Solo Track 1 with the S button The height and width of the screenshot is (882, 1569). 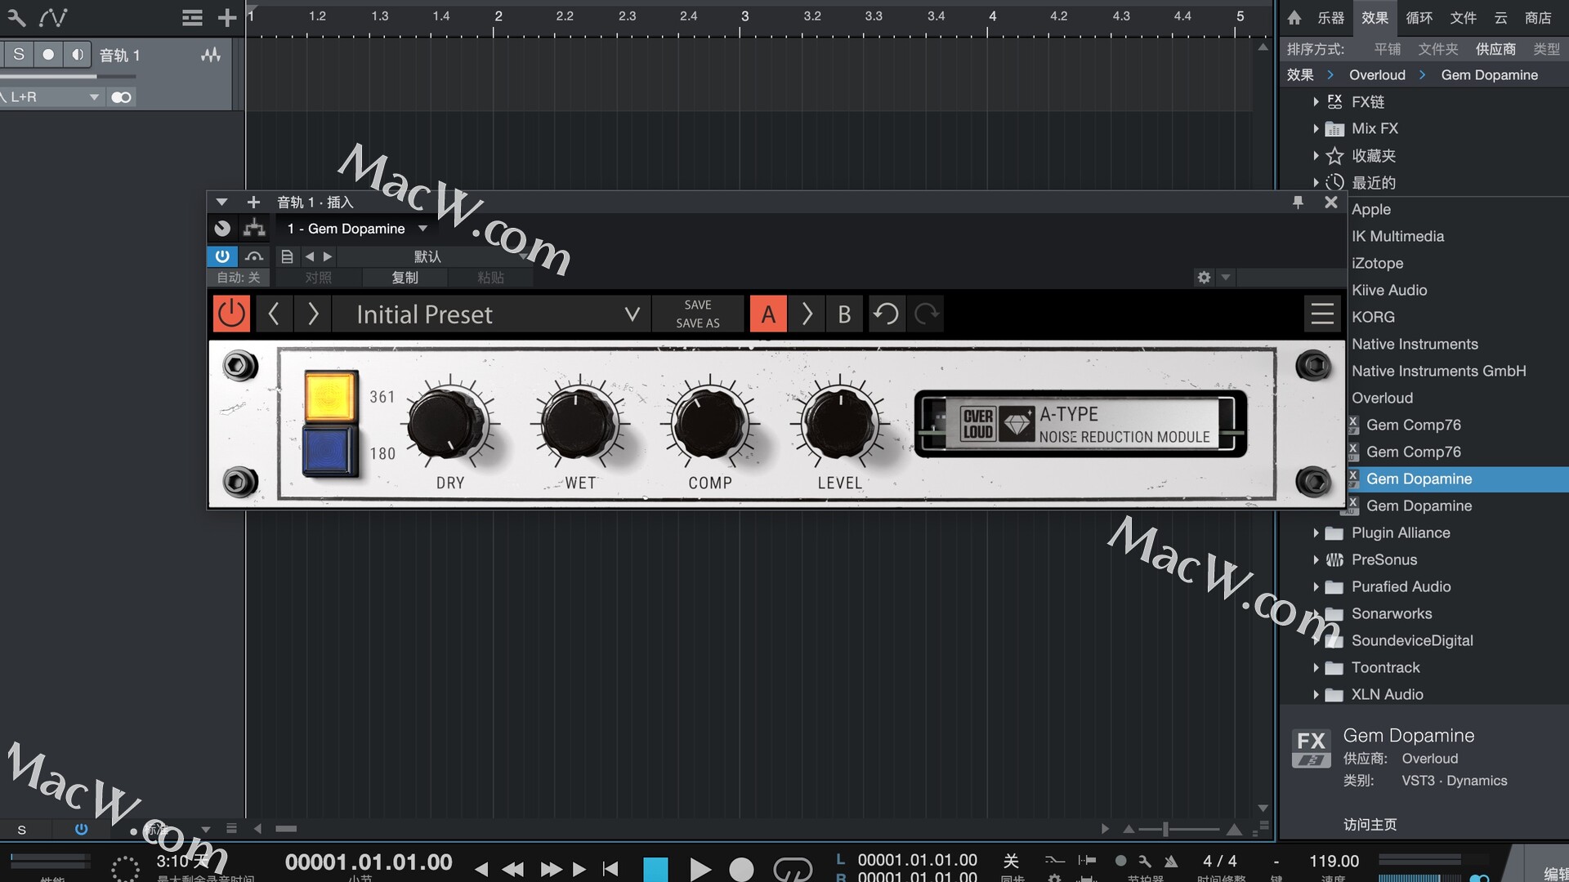(x=18, y=55)
